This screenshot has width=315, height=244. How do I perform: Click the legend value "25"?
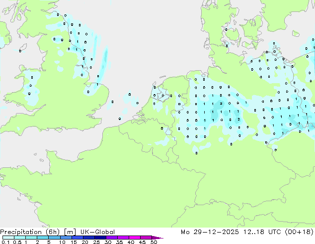pos(96,242)
